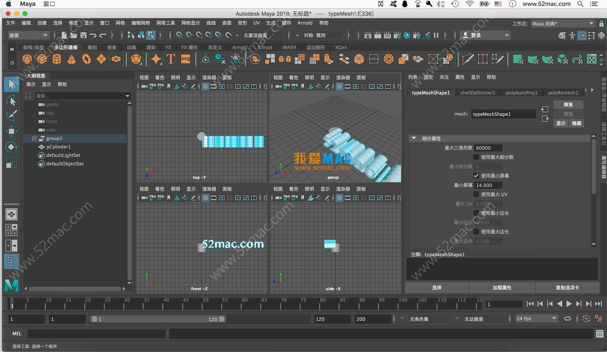
Task: Toggle the playback loop button
Action: coord(568,319)
